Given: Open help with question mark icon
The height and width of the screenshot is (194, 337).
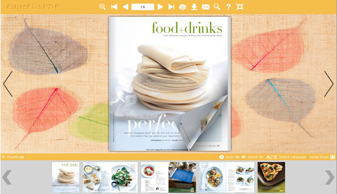Looking at the screenshot, I should click(x=229, y=7).
